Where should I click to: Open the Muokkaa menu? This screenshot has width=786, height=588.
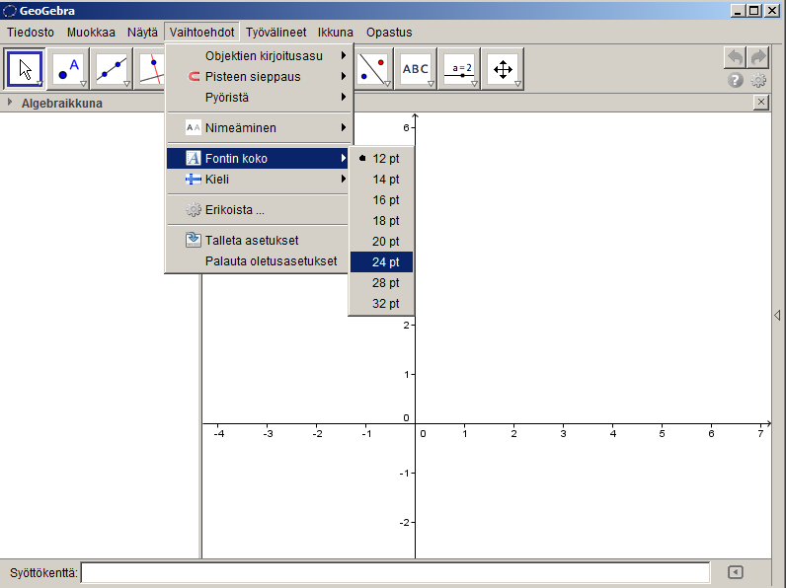91,32
